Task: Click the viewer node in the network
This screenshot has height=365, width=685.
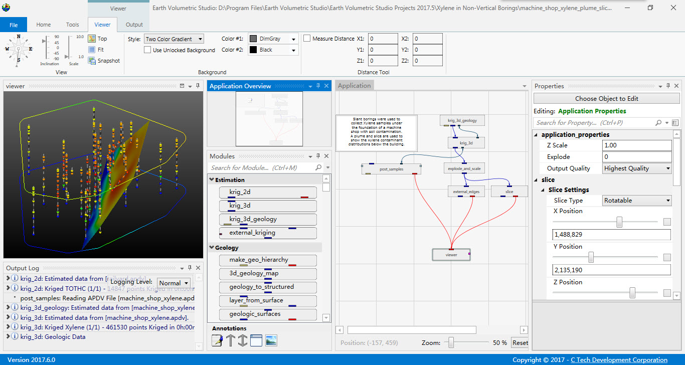Action: (451, 255)
